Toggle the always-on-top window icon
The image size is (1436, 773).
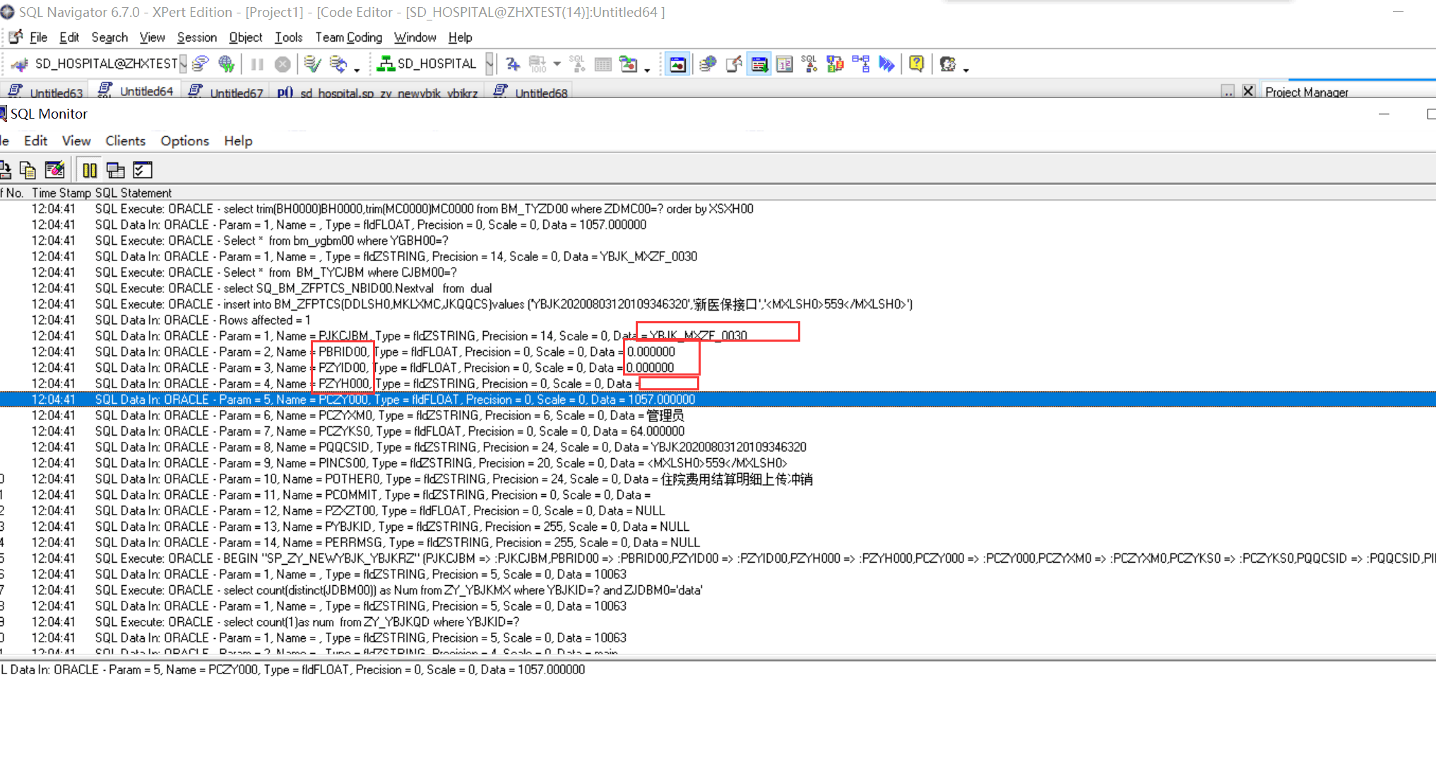(x=115, y=170)
